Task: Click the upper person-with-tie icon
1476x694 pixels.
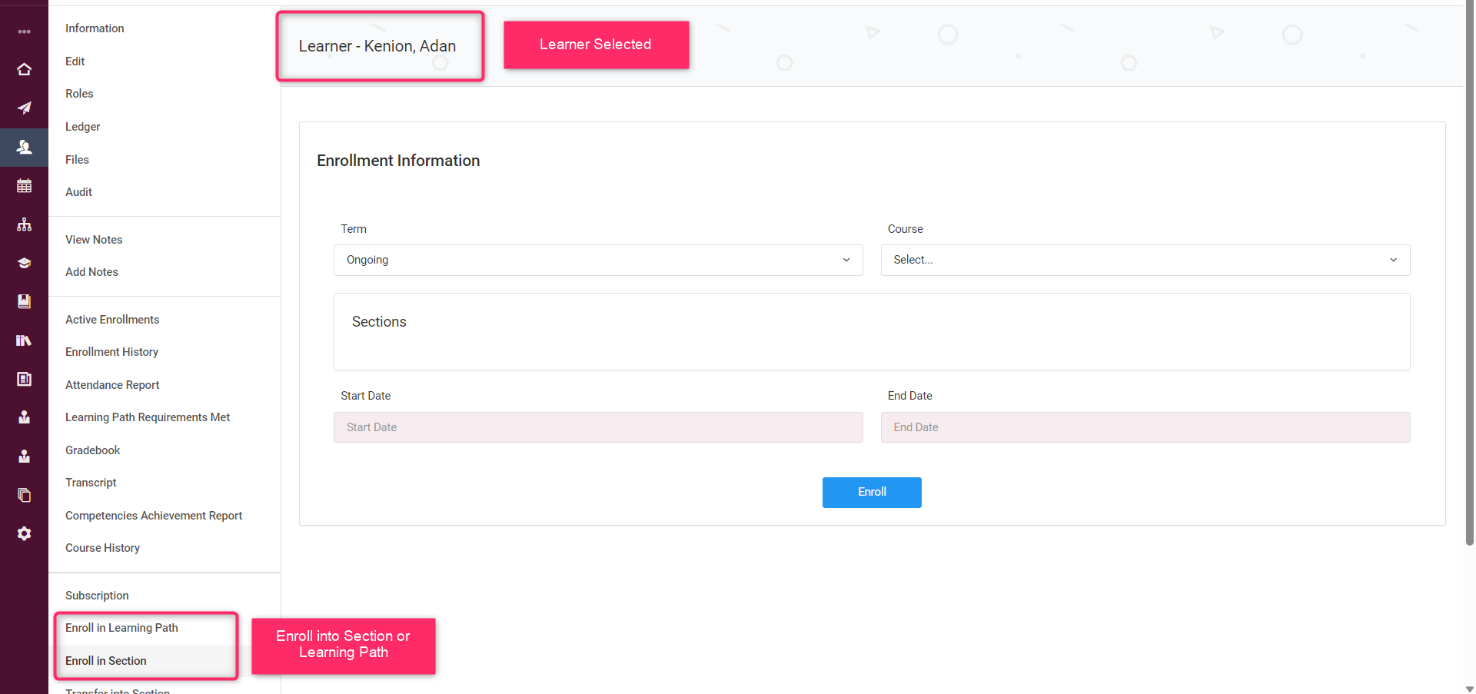Action: tap(24, 417)
